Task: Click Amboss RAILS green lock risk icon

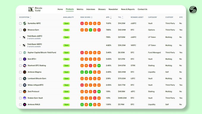Action: [x=82, y=104]
